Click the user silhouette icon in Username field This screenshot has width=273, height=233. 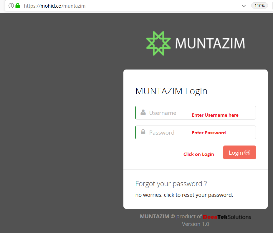pos(143,113)
